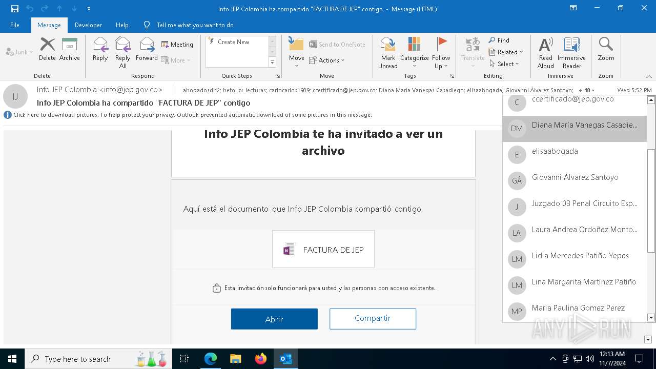Click the volume icon in system tray

pos(590,359)
